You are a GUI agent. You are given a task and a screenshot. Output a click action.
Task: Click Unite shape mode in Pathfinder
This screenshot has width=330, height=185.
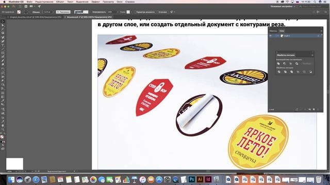click(x=278, y=64)
